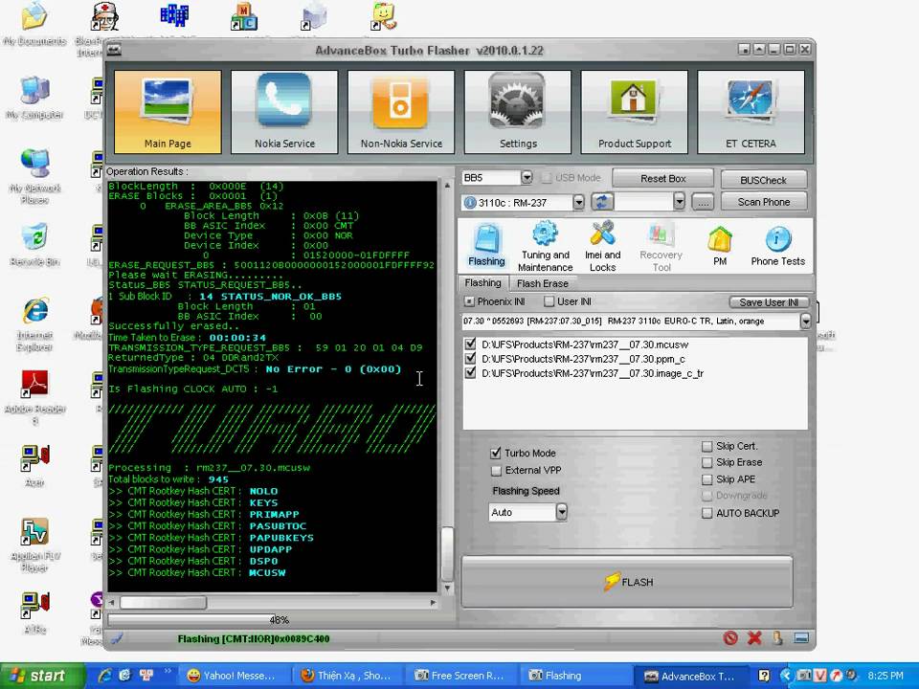919x689 pixels.
Task: Open the PM tool icon
Action: (x=720, y=246)
